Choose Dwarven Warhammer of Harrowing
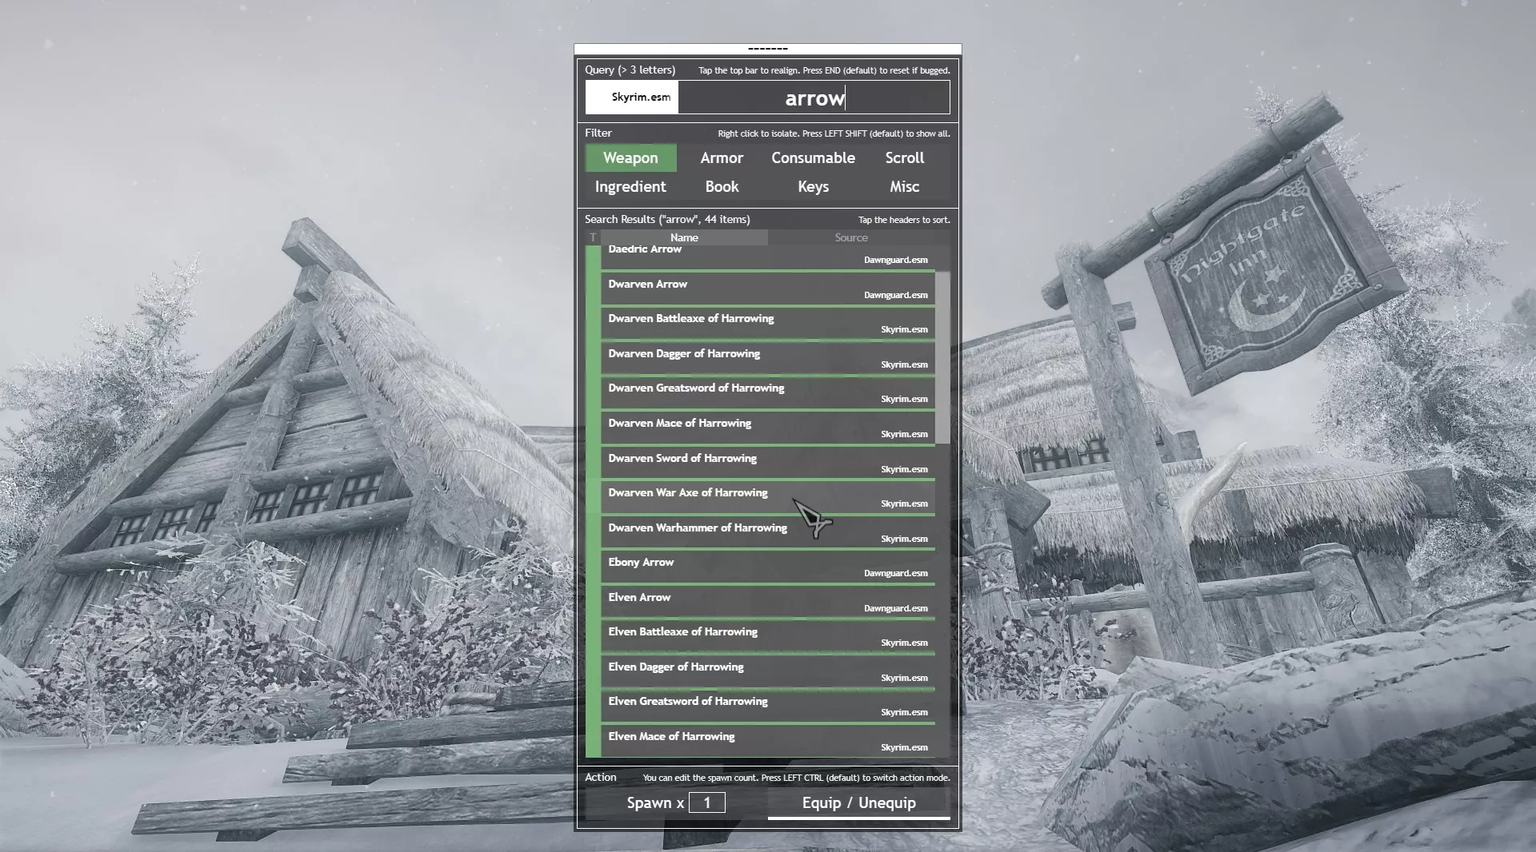This screenshot has width=1536, height=852. tap(768, 533)
